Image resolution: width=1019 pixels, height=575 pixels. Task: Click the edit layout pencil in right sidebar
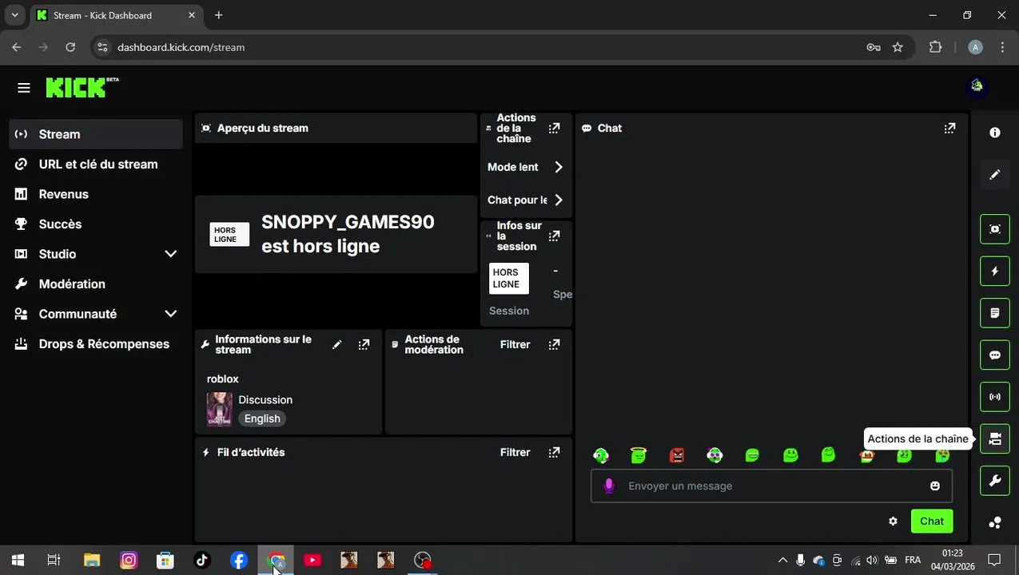click(x=995, y=174)
